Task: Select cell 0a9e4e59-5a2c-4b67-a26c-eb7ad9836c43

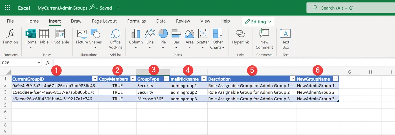Action: click(55, 86)
